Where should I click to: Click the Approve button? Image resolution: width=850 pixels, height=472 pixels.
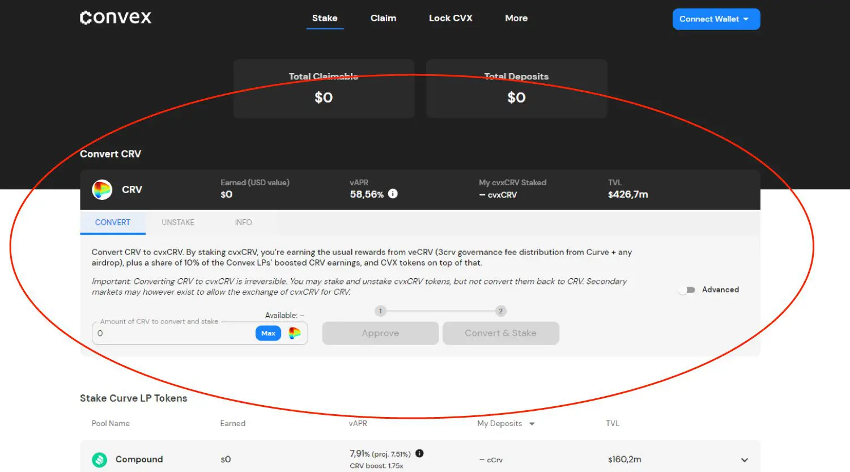(380, 333)
